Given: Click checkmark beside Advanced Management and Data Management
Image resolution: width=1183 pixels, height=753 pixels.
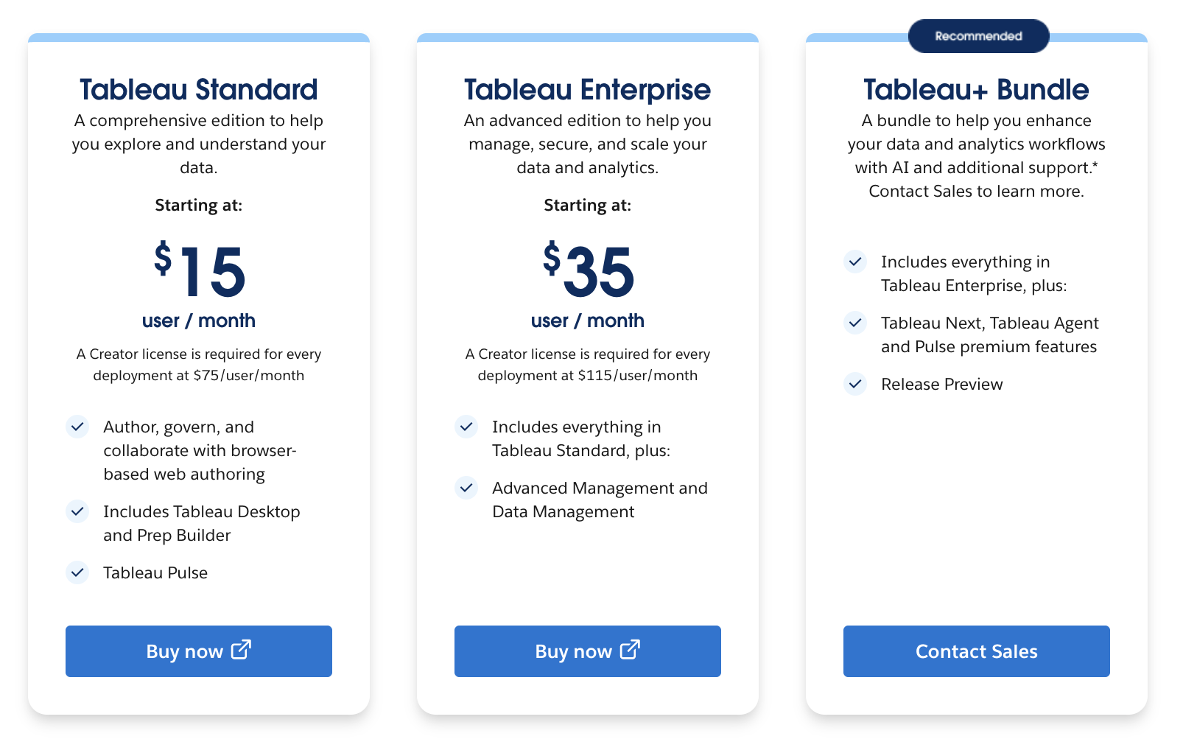Looking at the screenshot, I should pyautogui.click(x=466, y=488).
